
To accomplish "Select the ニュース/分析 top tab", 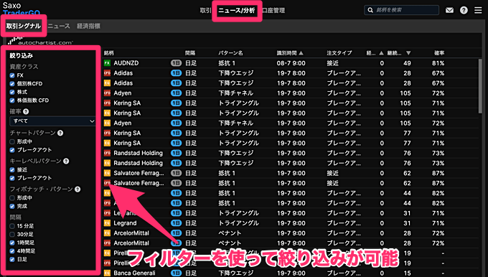I will coord(237,11).
